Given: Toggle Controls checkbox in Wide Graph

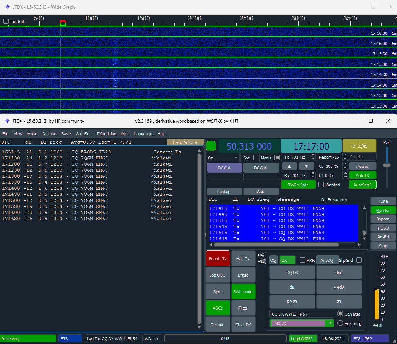Looking at the screenshot, I should pyautogui.click(x=6, y=22).
